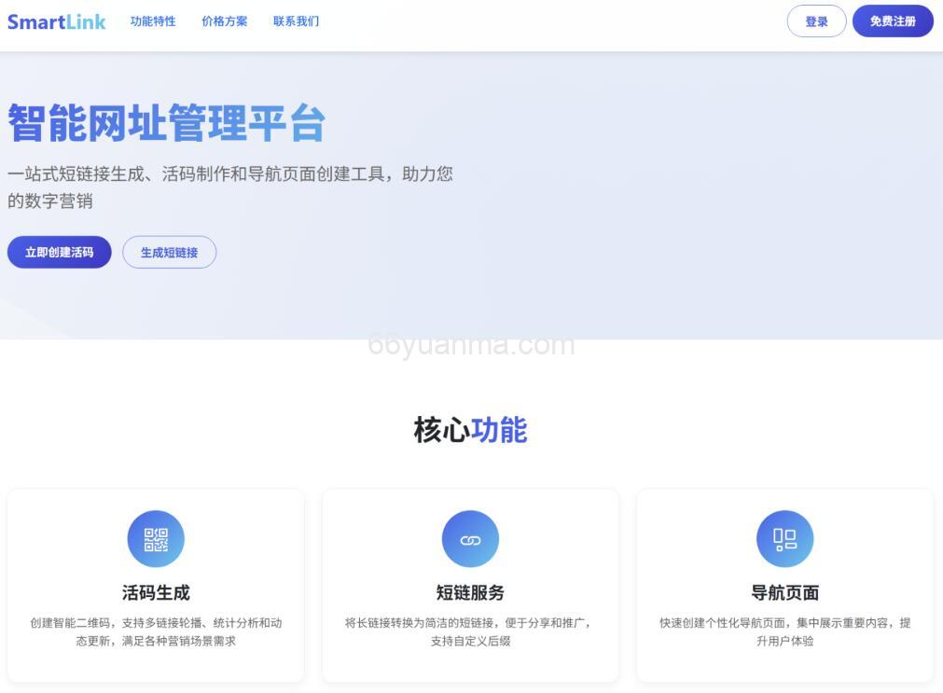Click the layout grid icon on 导航页面 card
The image size is (943, 693).
click(x=784, y=538)
